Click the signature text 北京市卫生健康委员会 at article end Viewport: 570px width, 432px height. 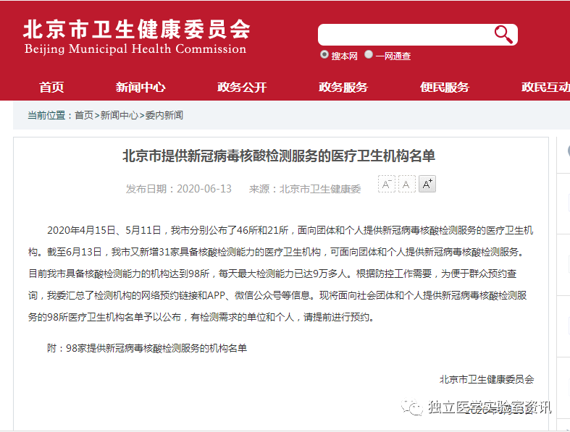tap(487, 379)
